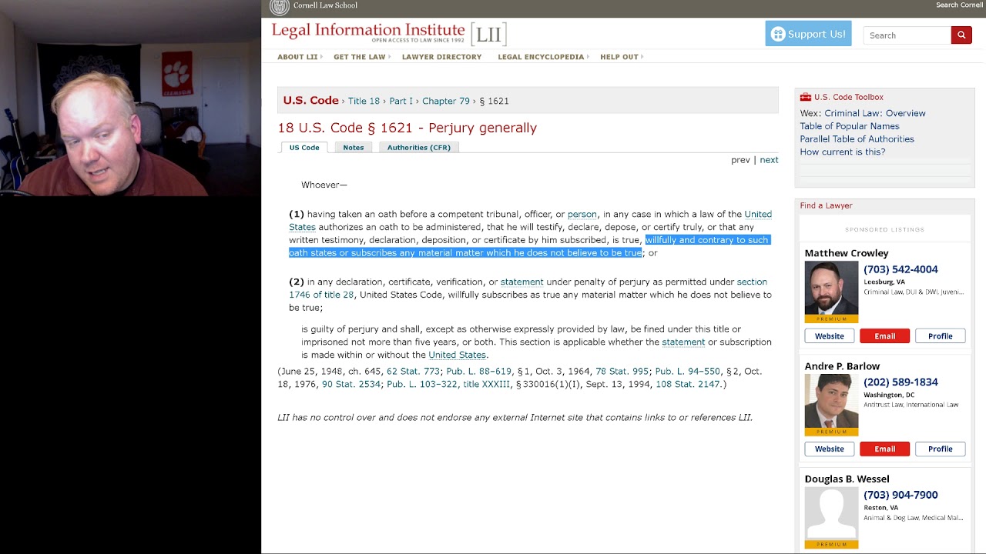Go to the prev section link
Viewport: 986px width, 554px height.
pyautogui.click(x=740, y=160)
